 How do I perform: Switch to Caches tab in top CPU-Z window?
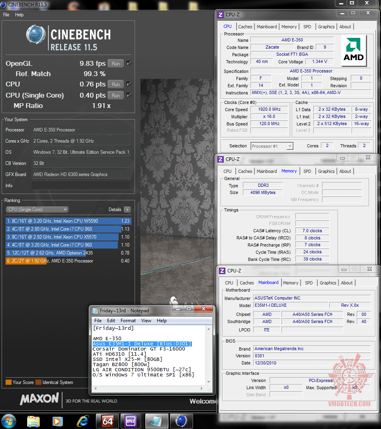245,27
